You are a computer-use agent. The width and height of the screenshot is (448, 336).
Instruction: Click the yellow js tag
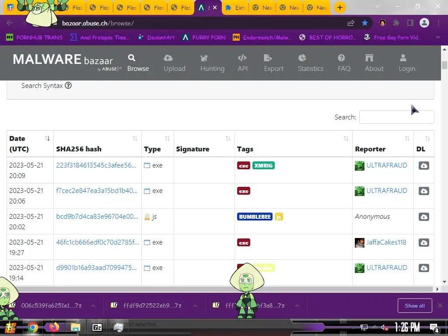tap(279, 217)
